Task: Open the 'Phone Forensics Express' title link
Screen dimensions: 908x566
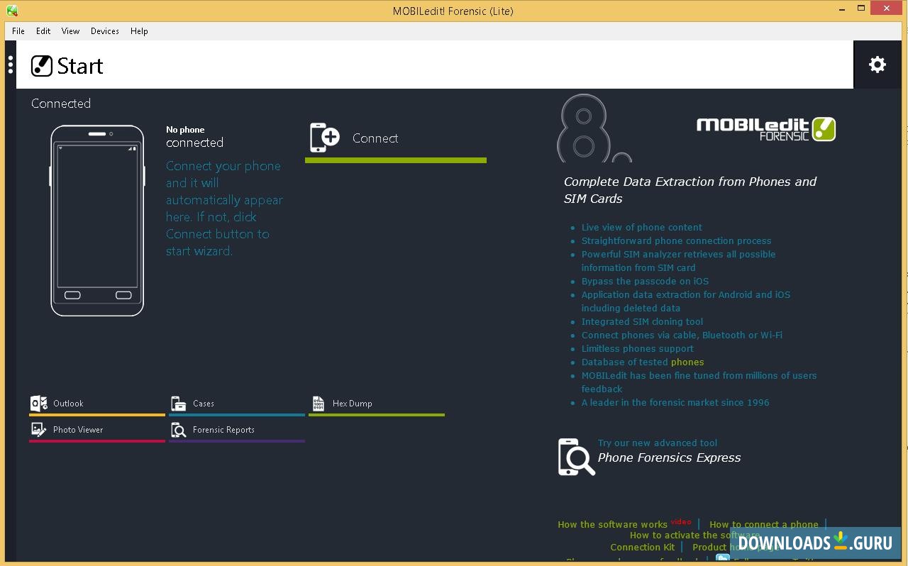Action: pyautogui.click(x=669, y=458)
